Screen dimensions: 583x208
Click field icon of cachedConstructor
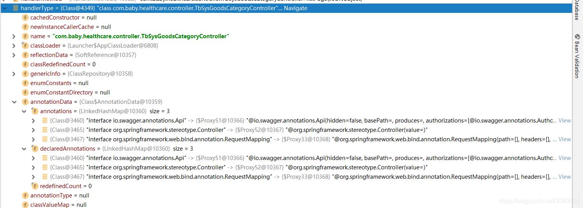coord(25,18)
